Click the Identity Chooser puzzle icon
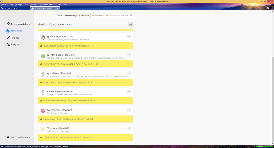Viewport: 274px width, 148px height. tap(43, 56)
